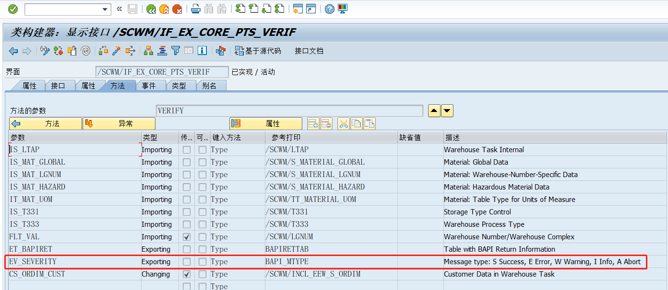The height and width of the screenshot is (290, 668).
Task: Switch to the 事件 tab
Action: pos(149,86)
